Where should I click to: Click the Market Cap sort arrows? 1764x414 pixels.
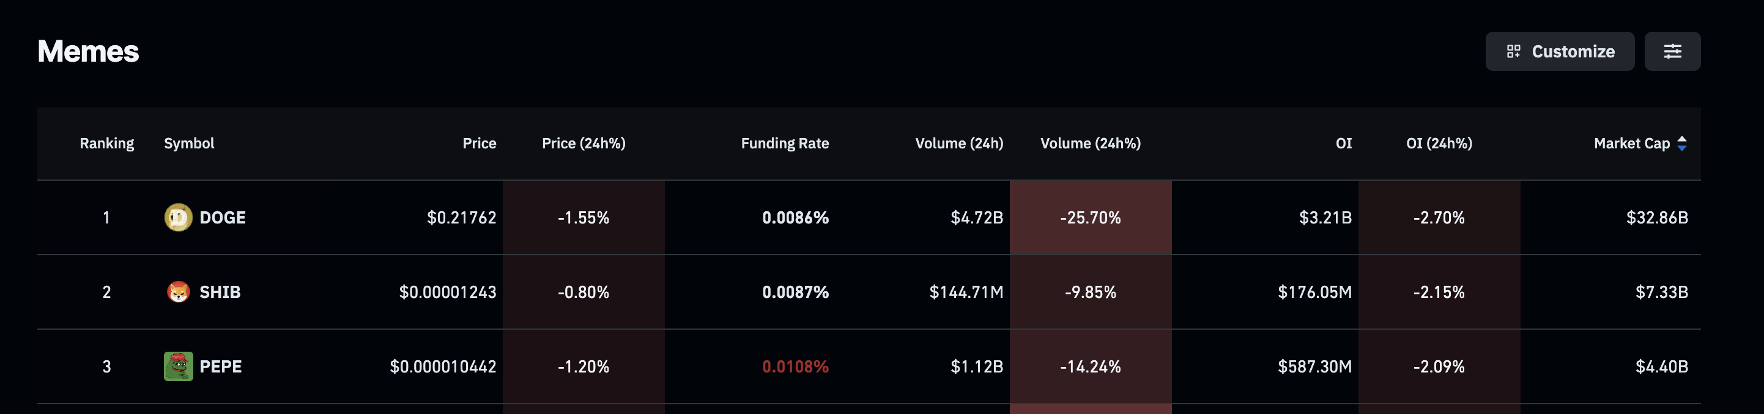pyautogui.click(x=1682, y=143)
